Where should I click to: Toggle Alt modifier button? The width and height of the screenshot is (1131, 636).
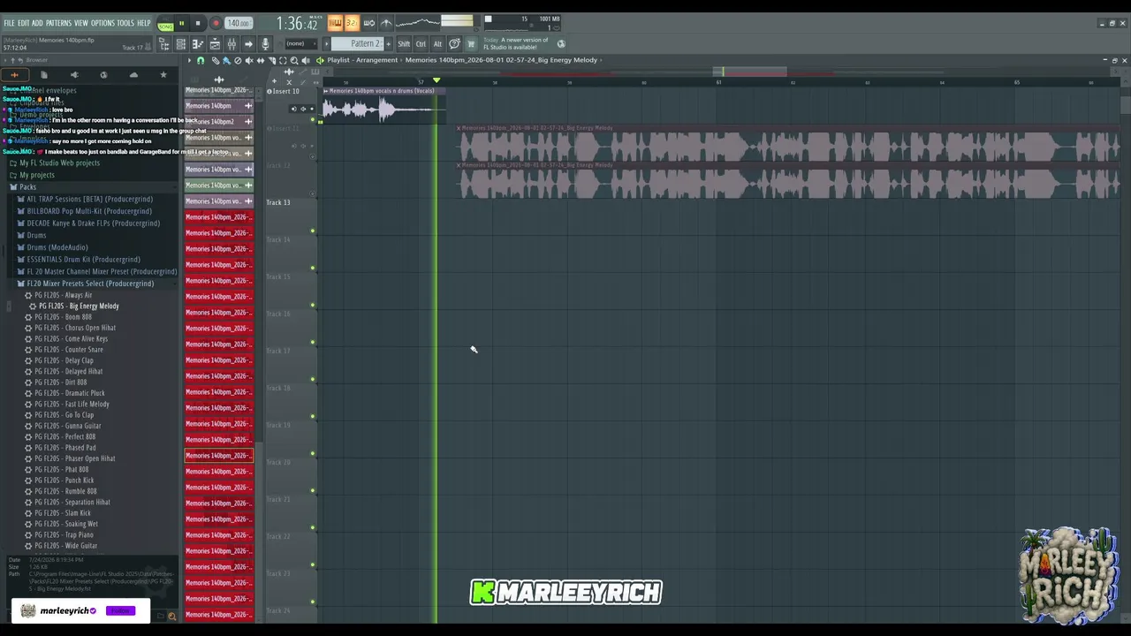[x=437, y=44]
